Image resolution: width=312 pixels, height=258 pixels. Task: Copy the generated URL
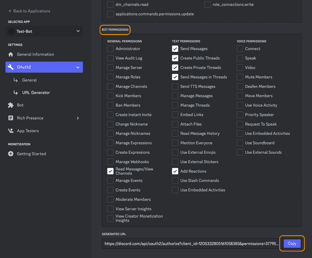tap(292, 244)
